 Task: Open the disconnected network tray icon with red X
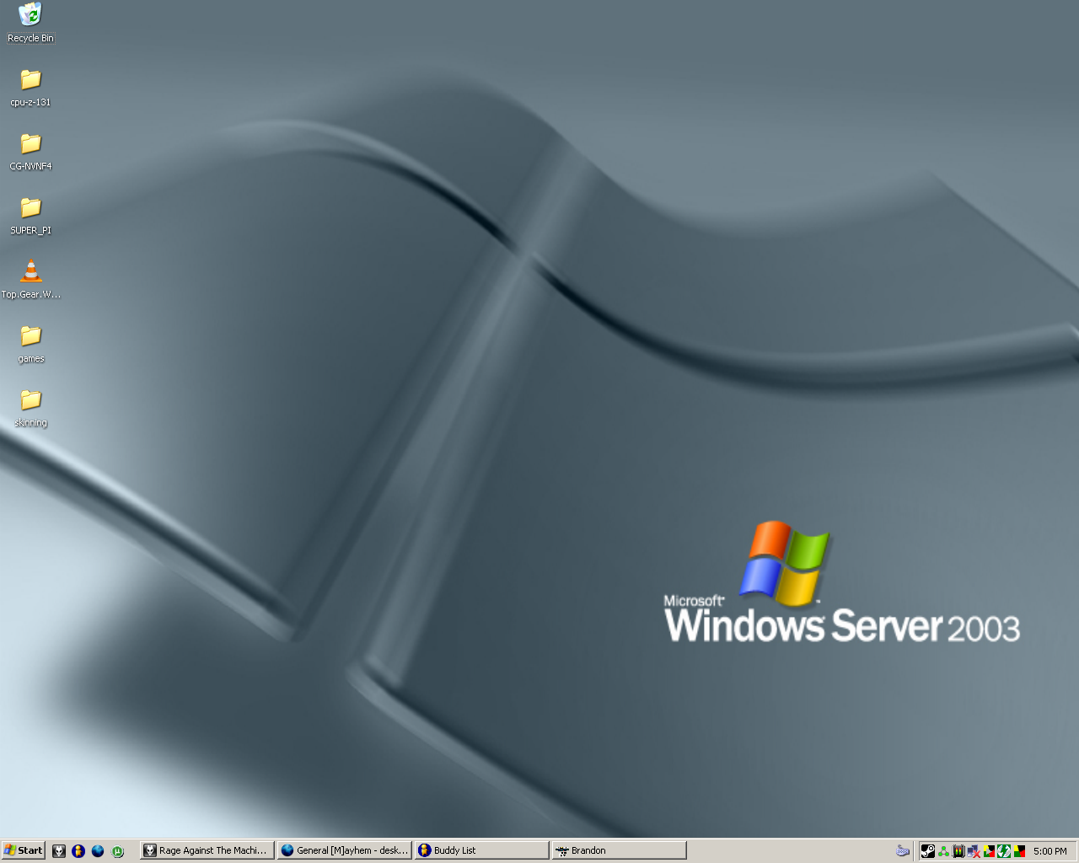[x=974, y=851]
